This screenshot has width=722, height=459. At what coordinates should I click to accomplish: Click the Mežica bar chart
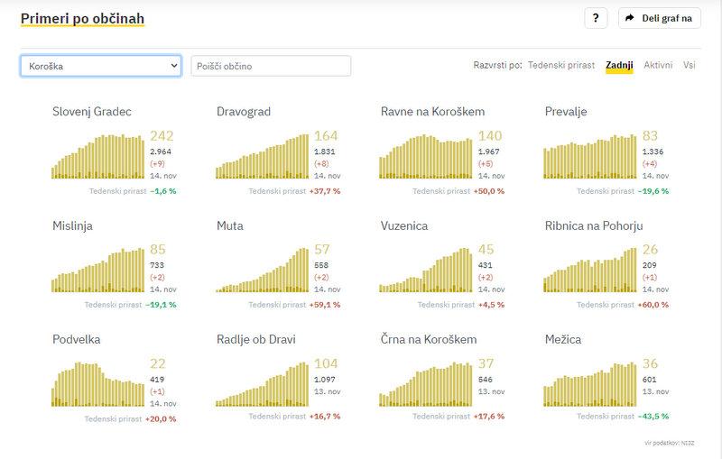click(x=590, y=384)
